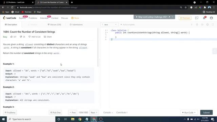Collapse code fold arrow on line 2
Image resolution: width=217 pixels, height=122 pixels.
click(107, 33)
